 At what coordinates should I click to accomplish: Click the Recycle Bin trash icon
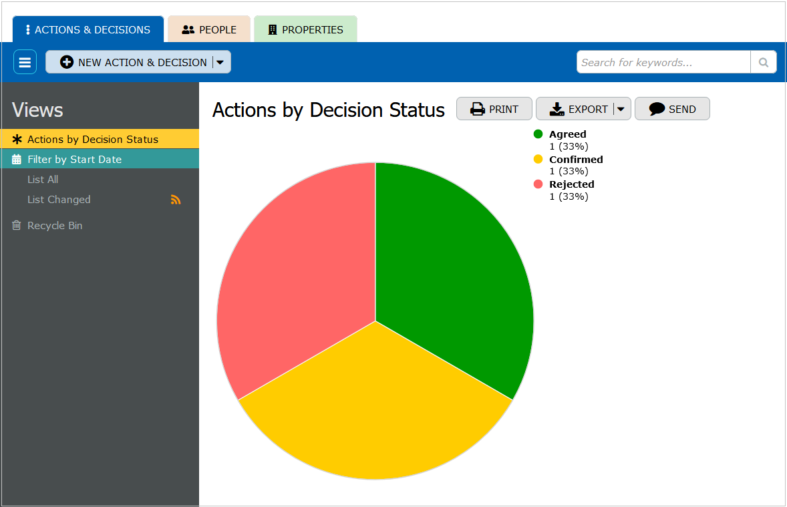17,226
